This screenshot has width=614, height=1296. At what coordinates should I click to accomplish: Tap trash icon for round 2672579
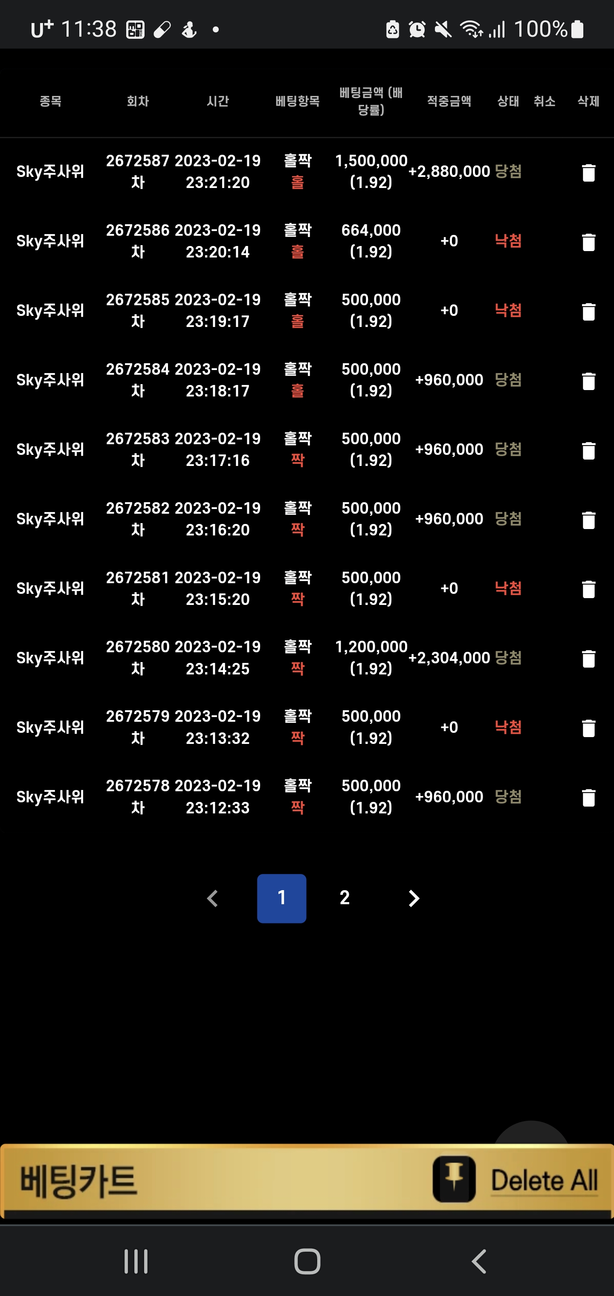click(588, 728)
